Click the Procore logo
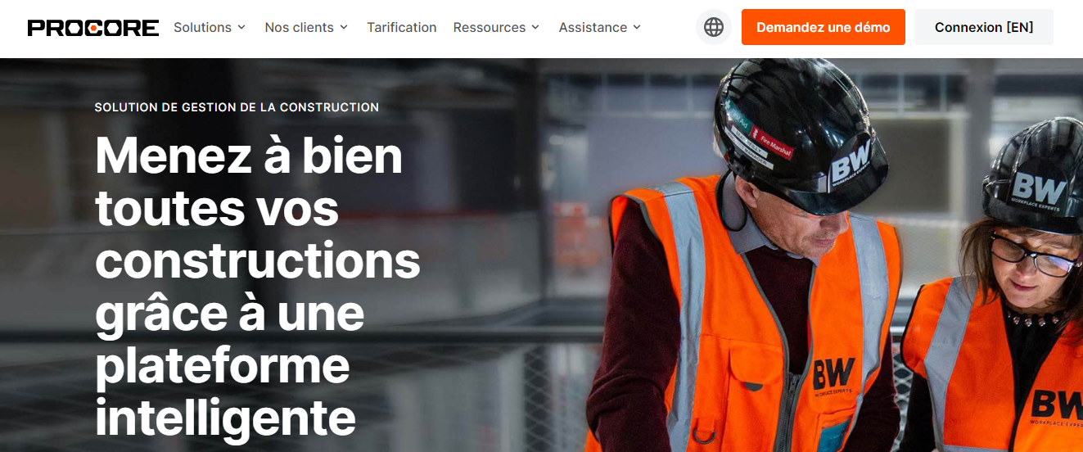 point(93,28)
